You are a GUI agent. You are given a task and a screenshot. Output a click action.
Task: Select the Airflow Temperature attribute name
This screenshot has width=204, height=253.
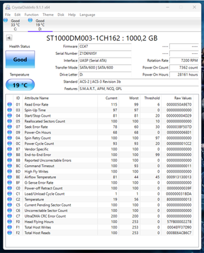(40, 177)
